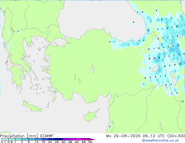185x143 pixels.
Task: Select the ECMWF model label
Action: [47, 136]
